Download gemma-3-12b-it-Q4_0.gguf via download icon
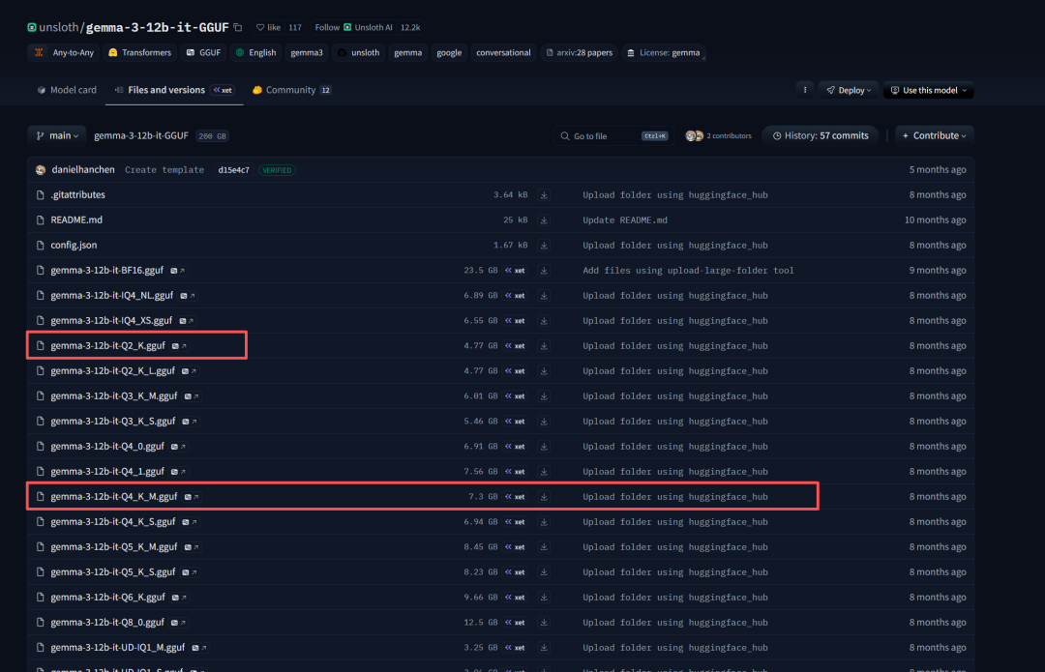Image resolution: width=1045 pixels, height=672 pixels. tap(544, 446)
